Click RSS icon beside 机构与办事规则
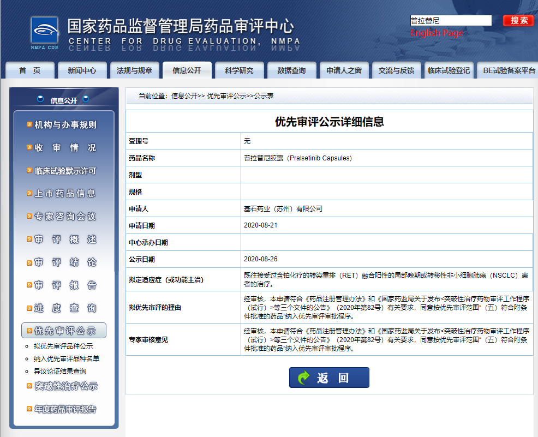 point(29,125)
